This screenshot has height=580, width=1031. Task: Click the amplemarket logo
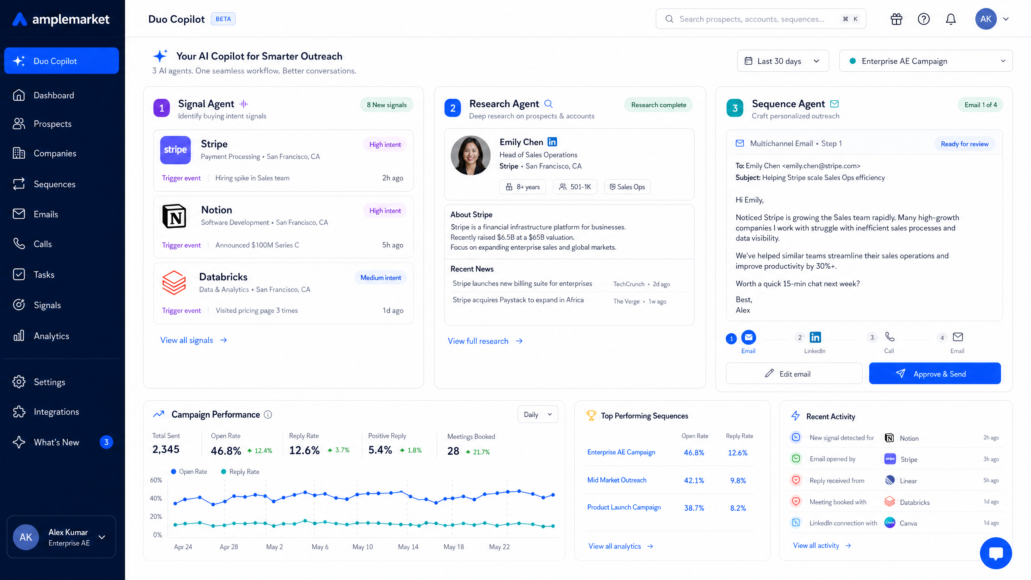[x=61, y=19]
